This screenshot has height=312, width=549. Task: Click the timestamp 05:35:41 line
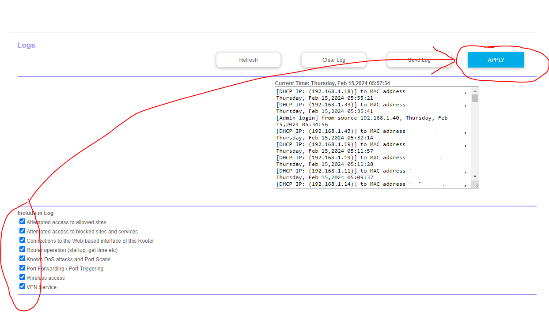click(x=325, y=111)
